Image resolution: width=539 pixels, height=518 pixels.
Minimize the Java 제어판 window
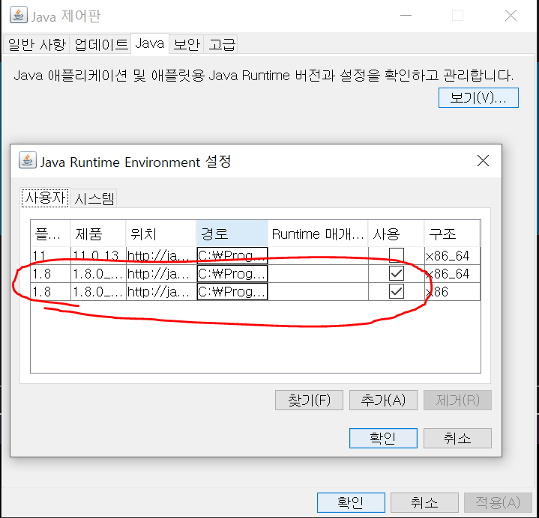[x=406, y=16]
